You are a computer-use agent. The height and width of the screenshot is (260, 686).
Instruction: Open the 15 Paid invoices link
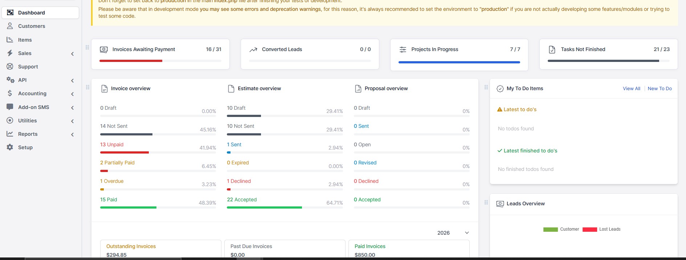[x=109, y=200]
